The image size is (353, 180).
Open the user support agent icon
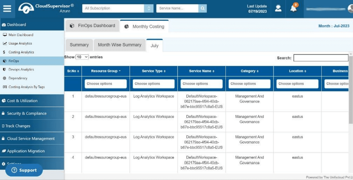pos(278,8)
